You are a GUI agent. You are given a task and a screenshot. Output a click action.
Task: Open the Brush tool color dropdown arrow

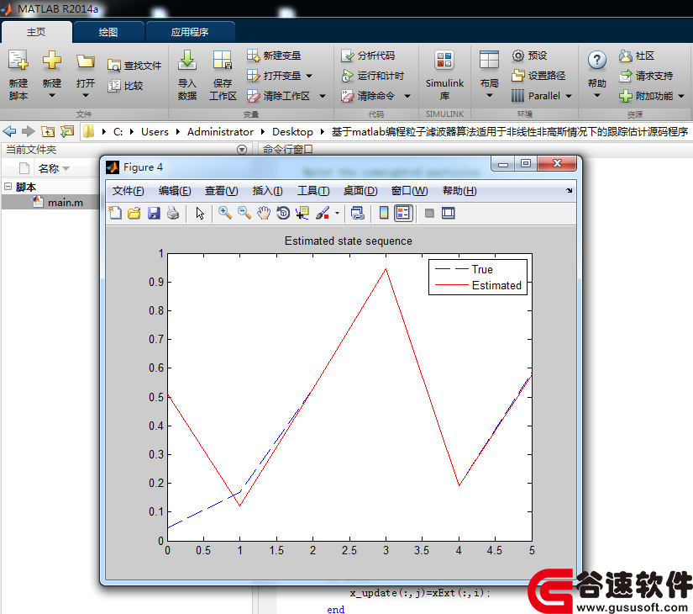[x=337, y=213]
